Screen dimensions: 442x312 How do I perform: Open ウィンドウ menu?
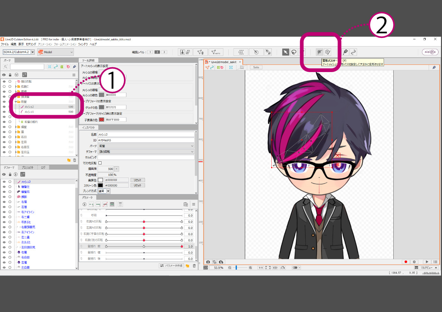[x=83, y=44]
